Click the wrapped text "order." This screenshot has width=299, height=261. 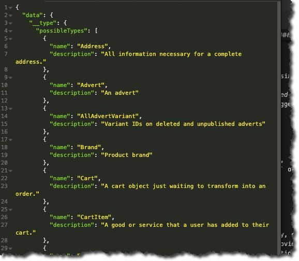coord(27,194)
